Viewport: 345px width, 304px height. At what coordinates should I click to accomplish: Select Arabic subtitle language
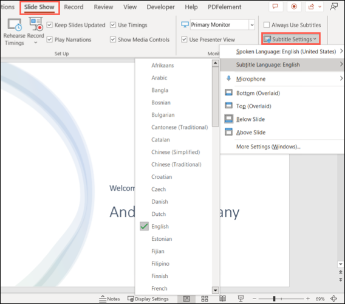click(159, 78)
